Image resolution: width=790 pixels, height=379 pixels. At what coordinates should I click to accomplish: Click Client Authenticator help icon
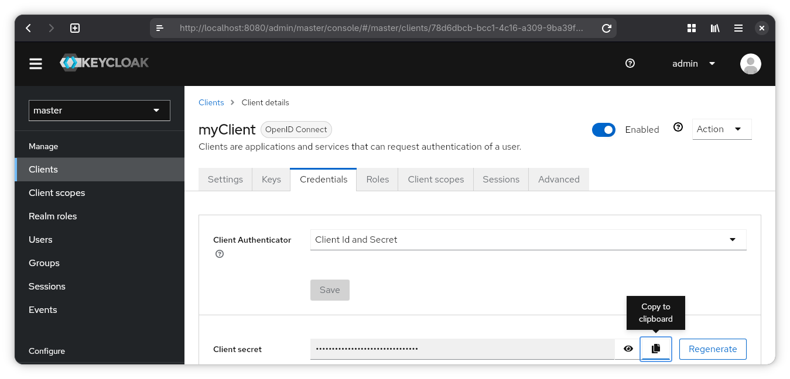point(220,254)
